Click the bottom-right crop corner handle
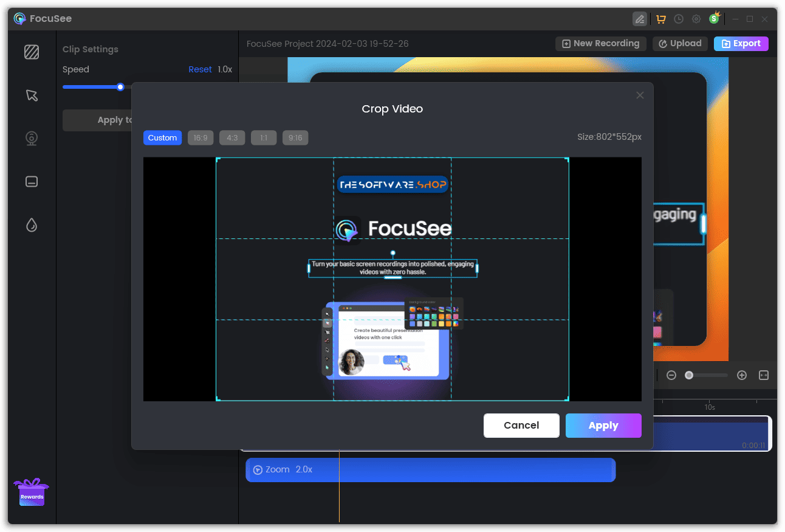Viewport: 785px width, 532px height. tap(567, 399)
